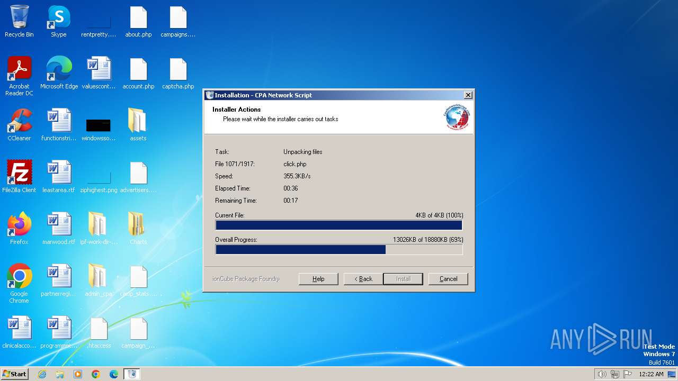Click the installer taskbar button
678x381 pixels.
pyautogui.click(x=132, y=374)
